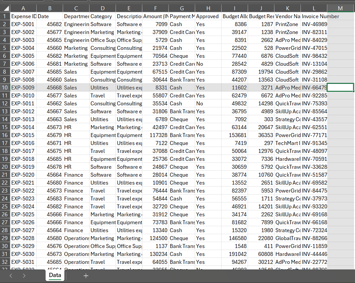Viewport: 355px width, 283px height.
Task: Click vendor 'TechMart' in row 17
Action: coord(288,143)
